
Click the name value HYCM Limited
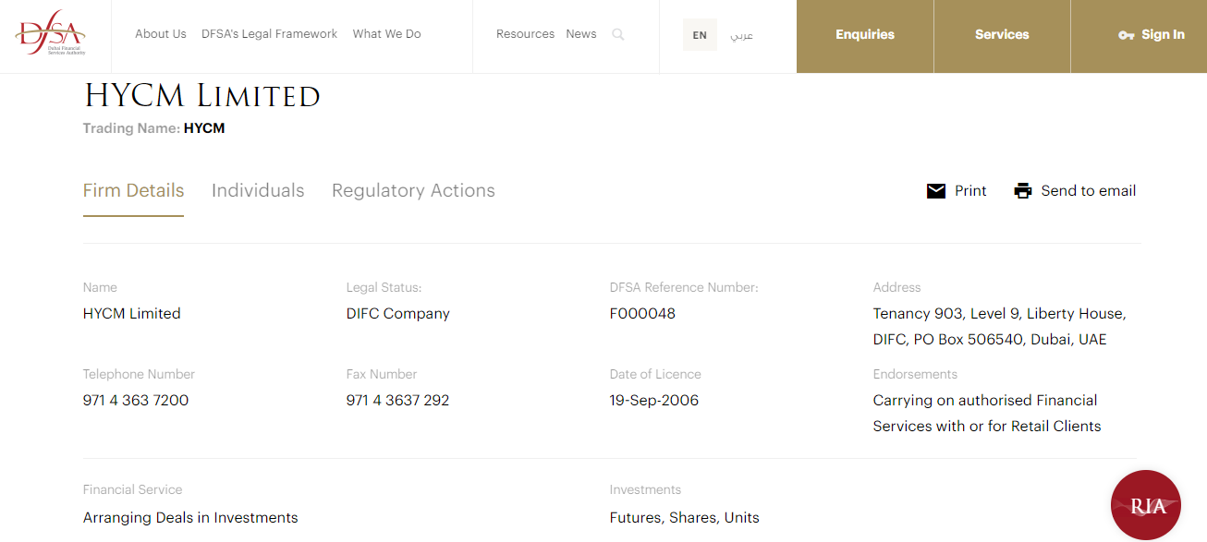[132, 314]
